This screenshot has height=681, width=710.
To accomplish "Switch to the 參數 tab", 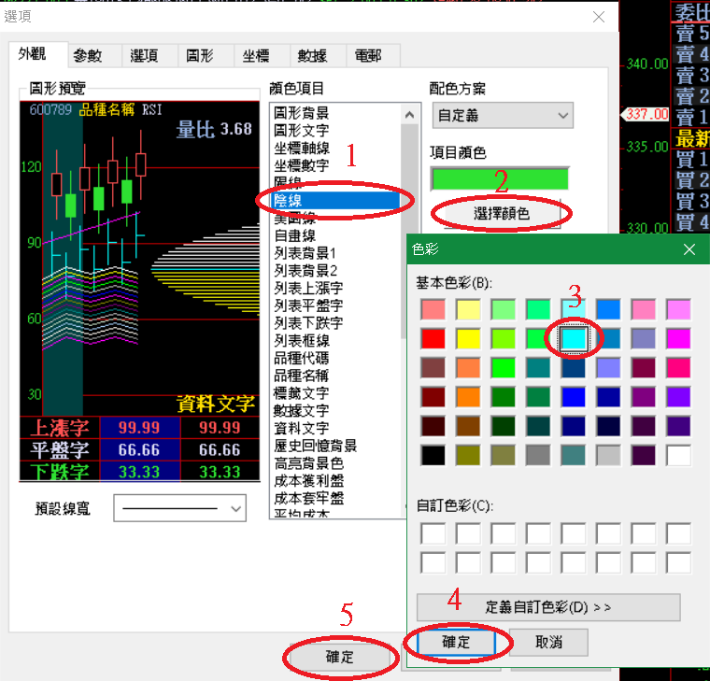I will pyautogui.click(x=88, y=55).
